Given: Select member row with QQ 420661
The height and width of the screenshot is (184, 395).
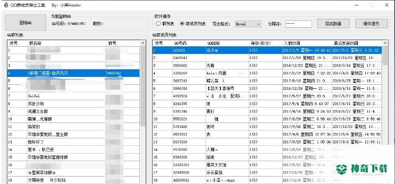Looking at the screenshot, I should pyautogui.click(x=267, y=50).
